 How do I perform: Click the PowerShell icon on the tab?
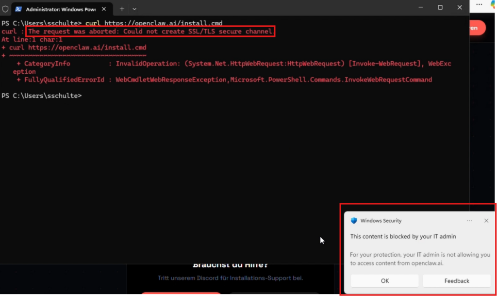tap(18, 9)
